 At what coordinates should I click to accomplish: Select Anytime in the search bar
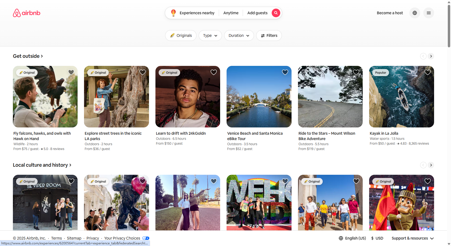tap(231, 13)
